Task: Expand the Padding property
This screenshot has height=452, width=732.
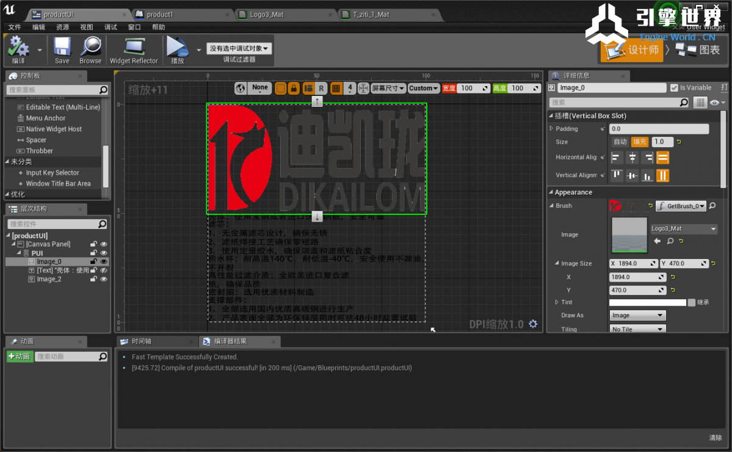Action: [552, 129]
